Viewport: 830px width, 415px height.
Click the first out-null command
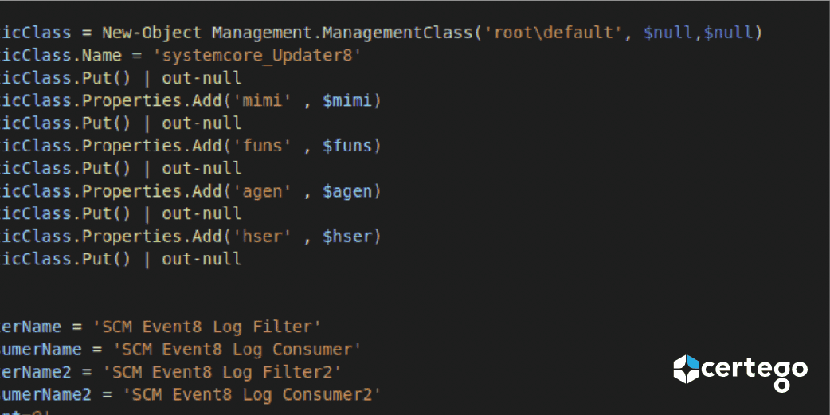point(202,78)
